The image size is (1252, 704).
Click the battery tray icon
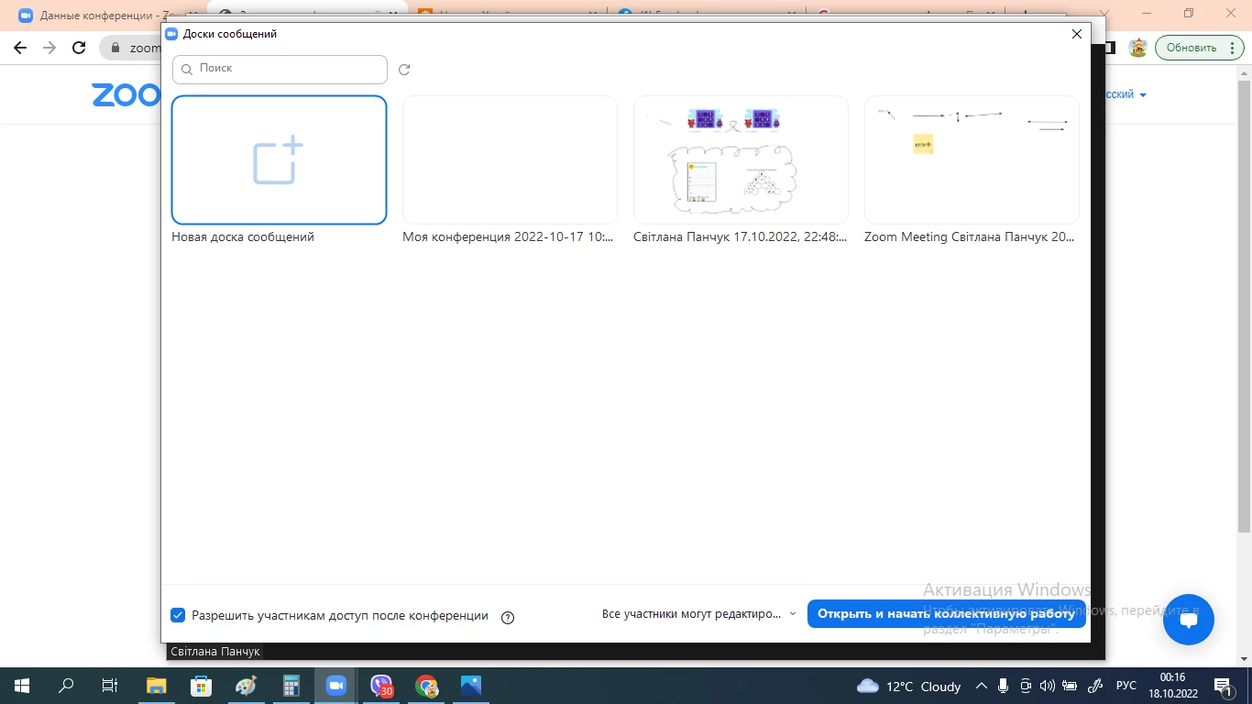pyautogui.click(x=1070, y=686)
